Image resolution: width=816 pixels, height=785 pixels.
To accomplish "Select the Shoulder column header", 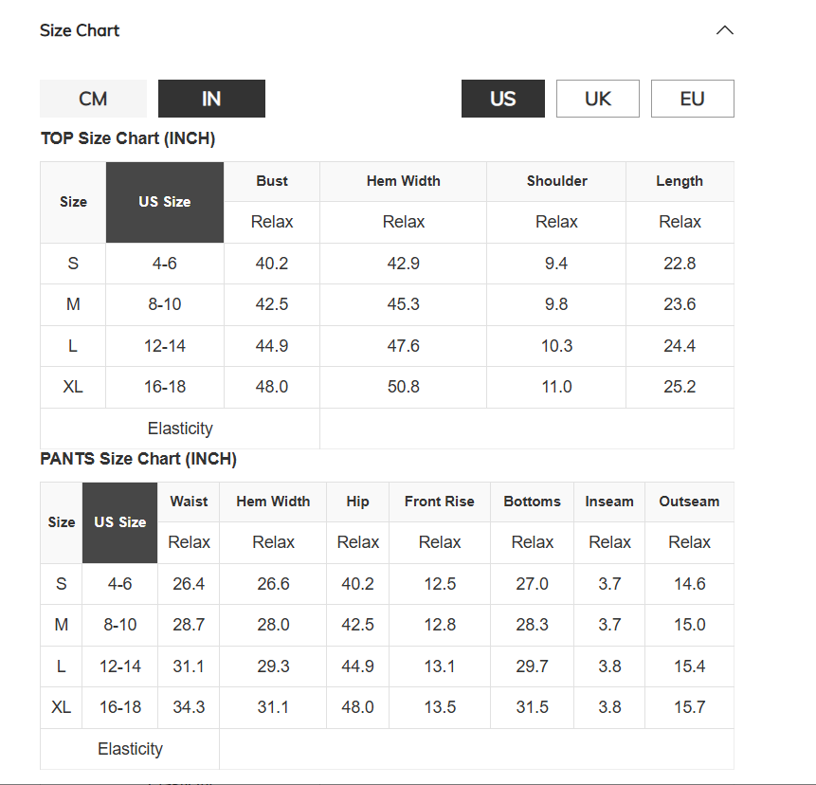I will pyautogui.click(x=556, y=181).
